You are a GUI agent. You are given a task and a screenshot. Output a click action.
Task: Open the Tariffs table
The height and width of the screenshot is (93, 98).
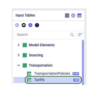coord(47,80)
